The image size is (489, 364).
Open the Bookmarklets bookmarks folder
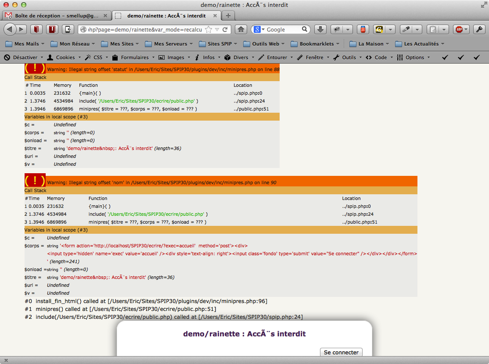pyautogui.click(x=315, y=43)
